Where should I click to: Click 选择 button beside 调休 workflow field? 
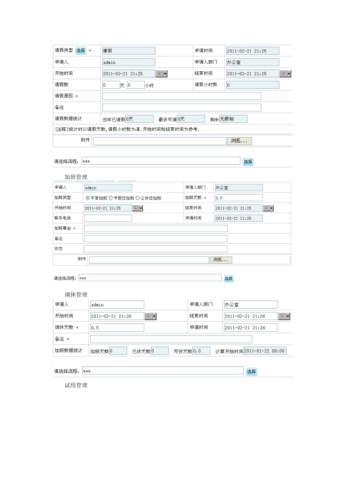[x=251, y=371]
